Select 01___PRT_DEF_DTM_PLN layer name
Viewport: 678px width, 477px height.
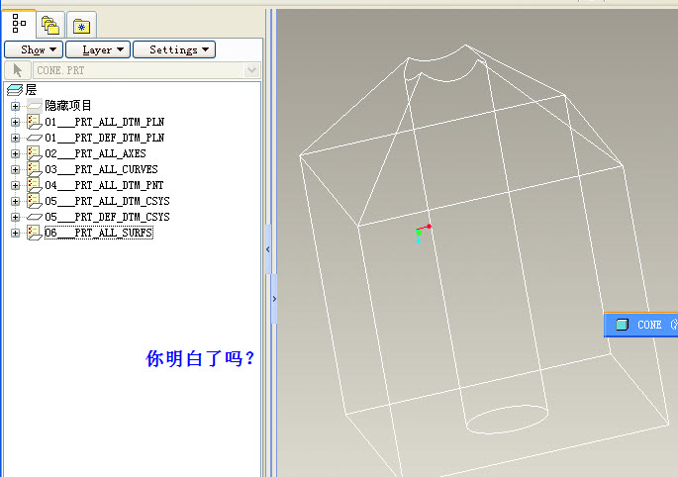(105, 138)
